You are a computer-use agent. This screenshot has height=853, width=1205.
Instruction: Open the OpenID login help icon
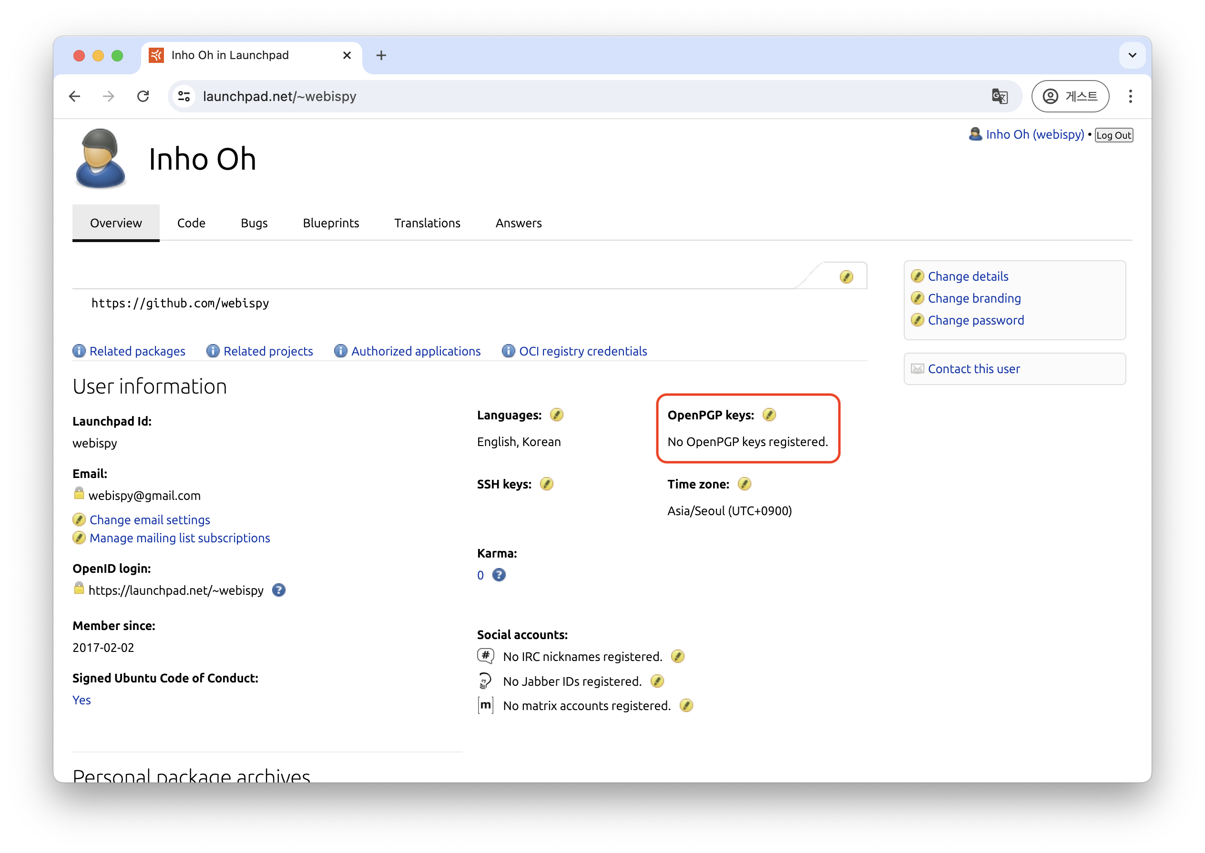279,590
